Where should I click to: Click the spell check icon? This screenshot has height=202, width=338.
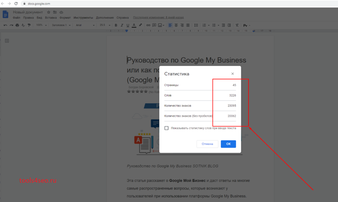[23, 25]
